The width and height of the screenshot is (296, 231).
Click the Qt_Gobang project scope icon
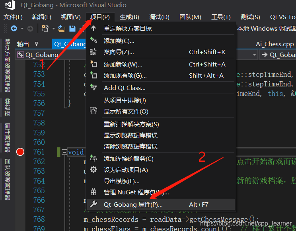click(x=20, y=55)
